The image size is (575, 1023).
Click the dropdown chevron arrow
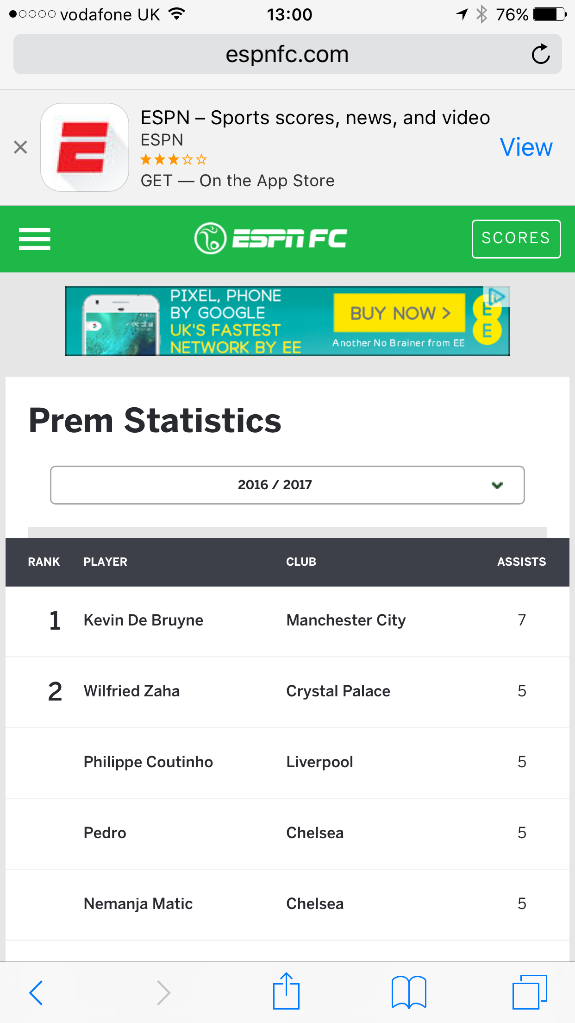[497, 485]
